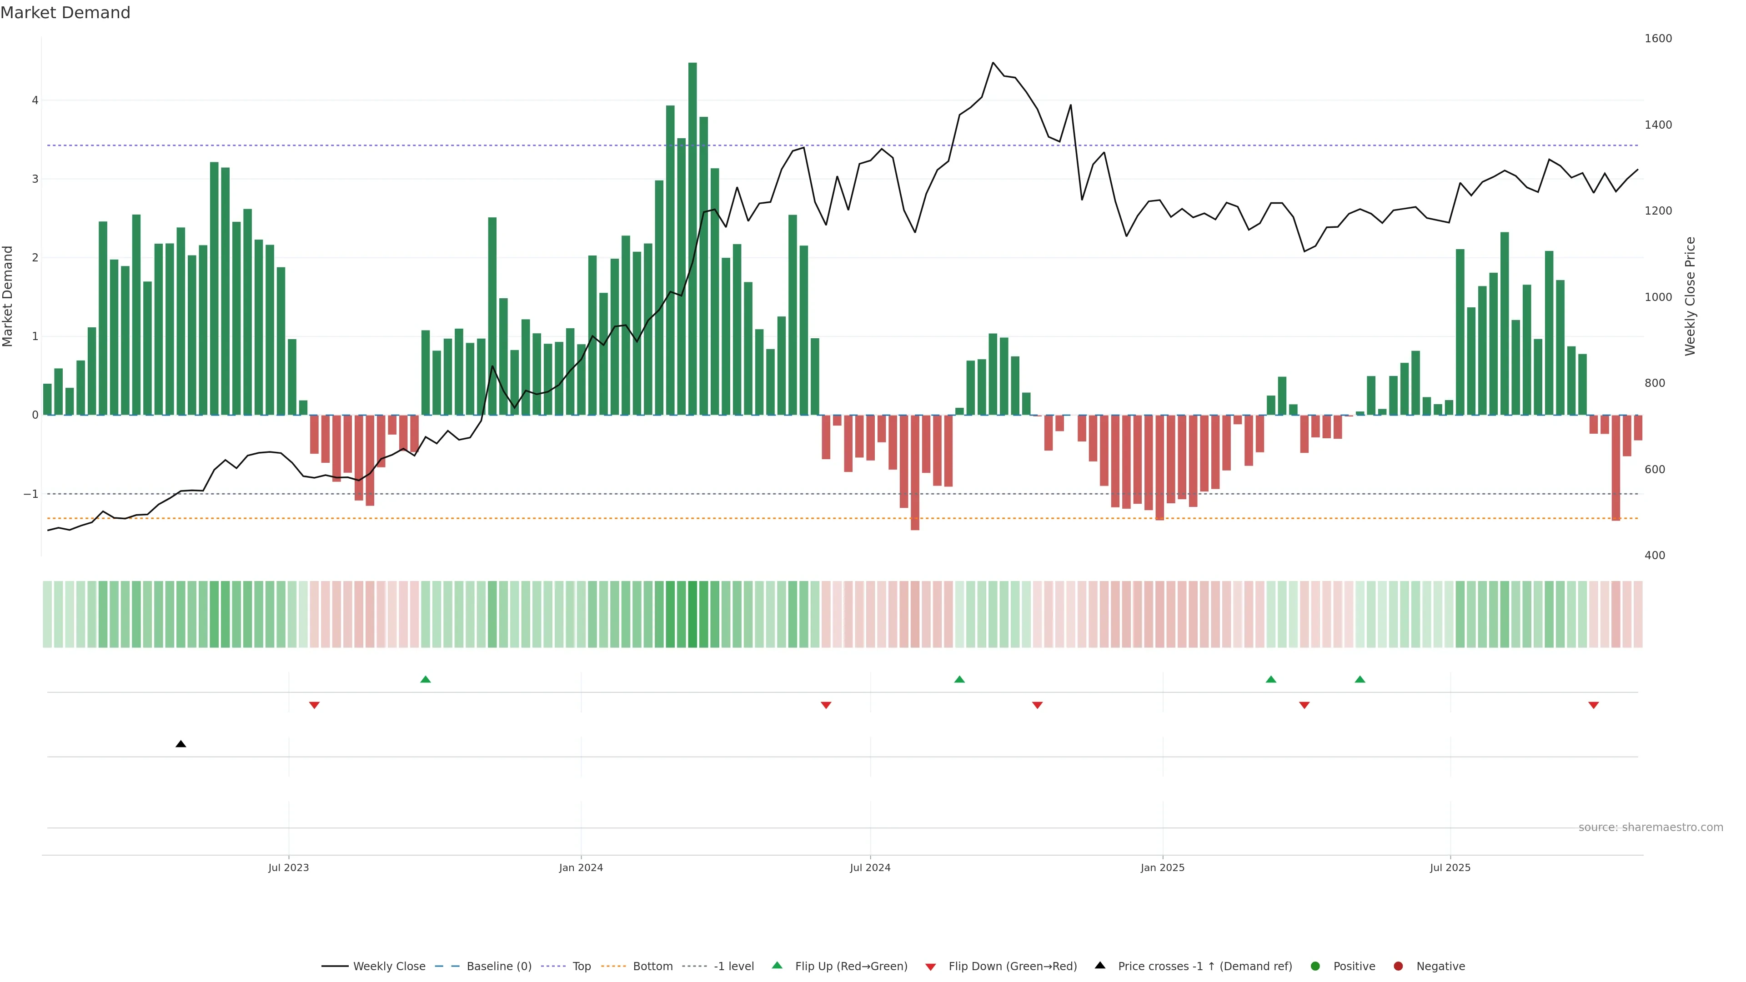Viewport: 1746px width, 982px height.
Task: Click the Price crosses -1 legend label
Action: tap(1204, 967)
